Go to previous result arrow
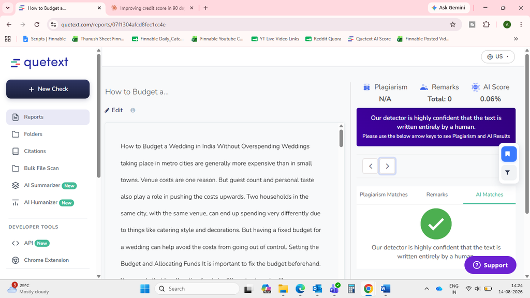 (x=371, y=166)
